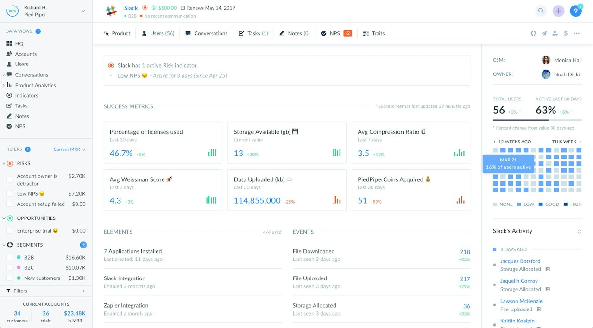Click the paper plane send icon
593x328 pixels.
pyautogui.click(x=544, y=33)
